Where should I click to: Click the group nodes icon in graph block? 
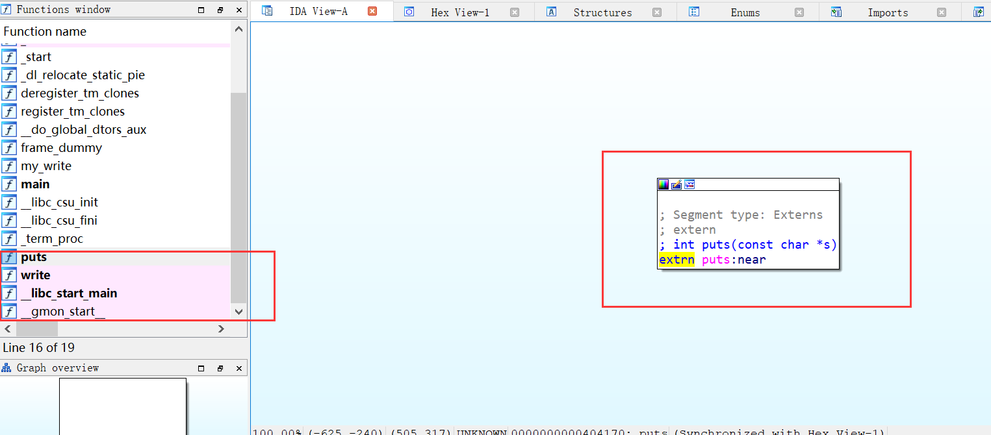click(x=689, y=184)
